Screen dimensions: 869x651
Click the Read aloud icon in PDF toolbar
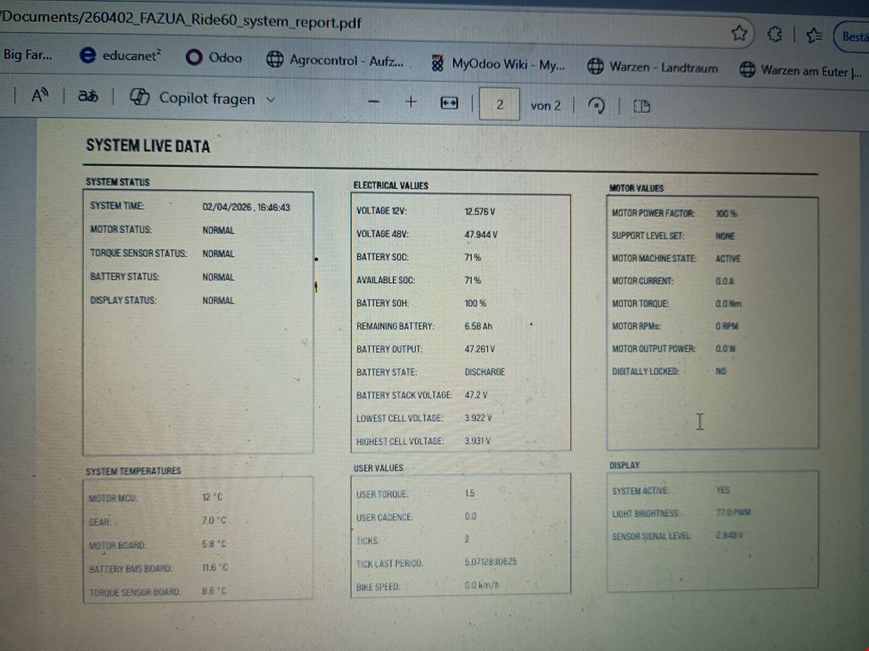(39, 97)
